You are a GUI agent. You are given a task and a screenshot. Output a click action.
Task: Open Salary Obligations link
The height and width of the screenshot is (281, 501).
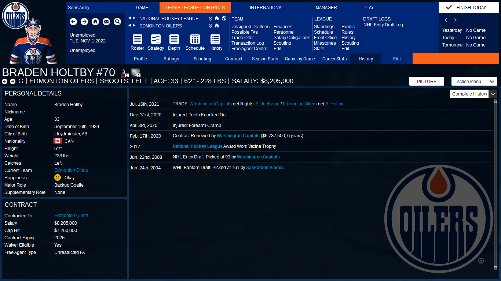tap(292, 37)
